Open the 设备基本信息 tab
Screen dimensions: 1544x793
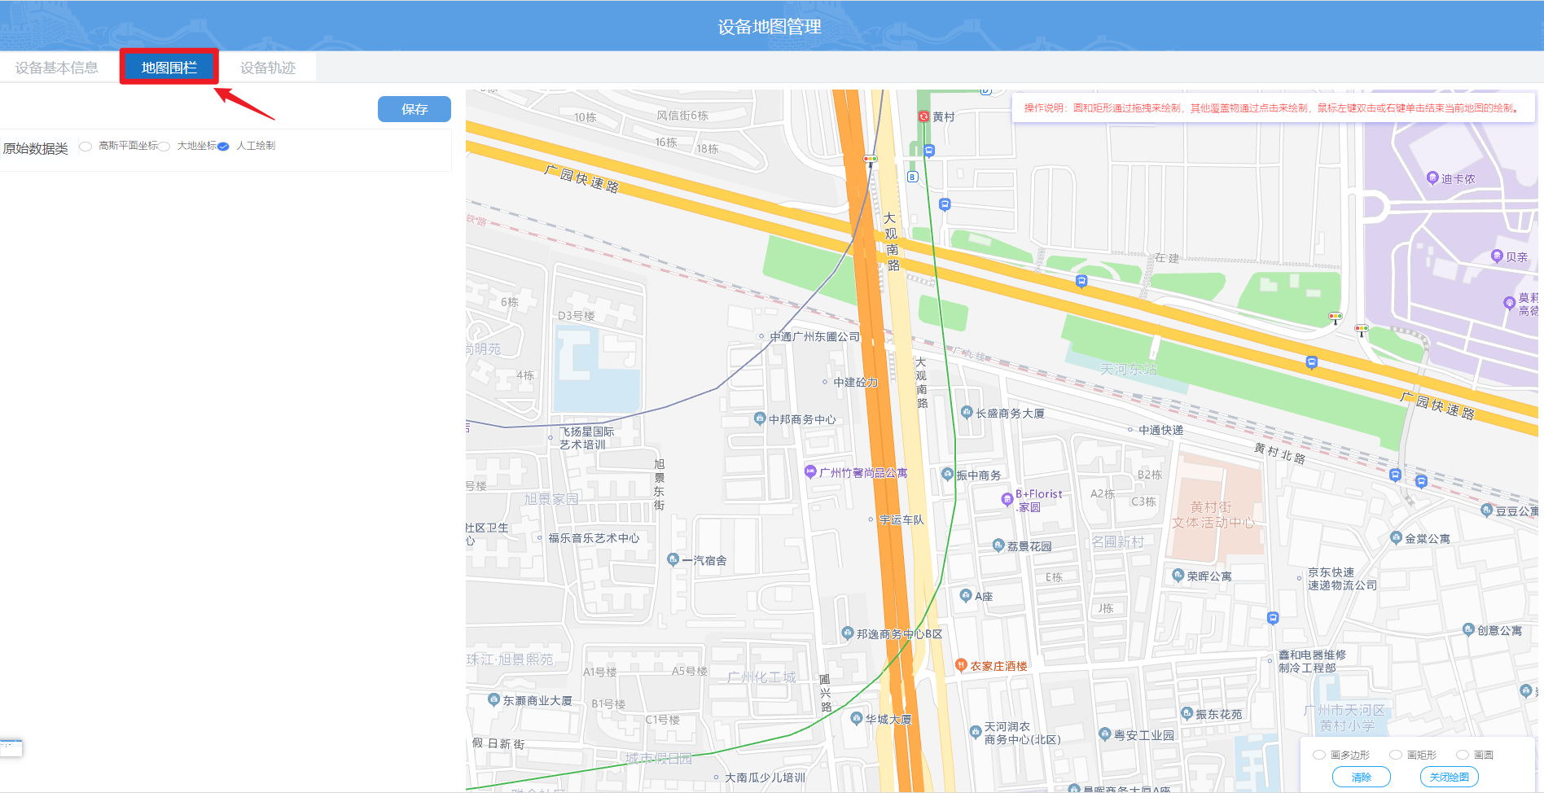[57, 68]
